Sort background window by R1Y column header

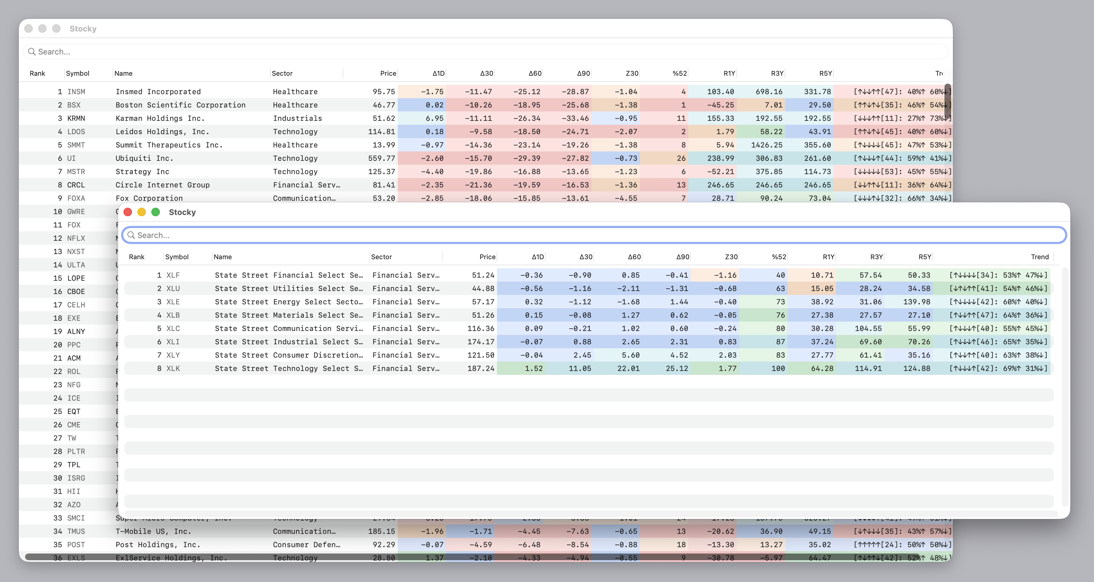click(729, 73)
